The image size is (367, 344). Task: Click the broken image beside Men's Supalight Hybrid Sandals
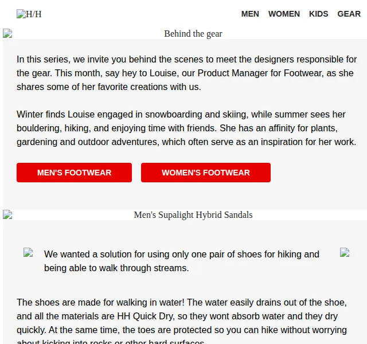point(7,214)
